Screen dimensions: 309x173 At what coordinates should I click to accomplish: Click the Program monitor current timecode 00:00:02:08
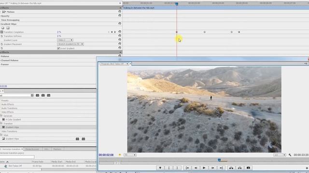(x=106, y=155)
